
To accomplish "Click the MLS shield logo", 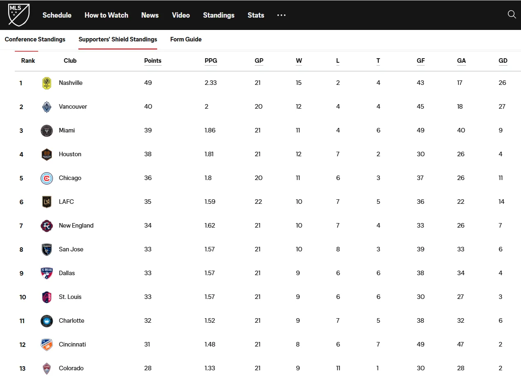I will (19, 15).
